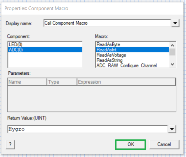Click the Macro list scroll down arrow
Image resolution: width=186 pixels, height=157 pixels.
(172, 64)
